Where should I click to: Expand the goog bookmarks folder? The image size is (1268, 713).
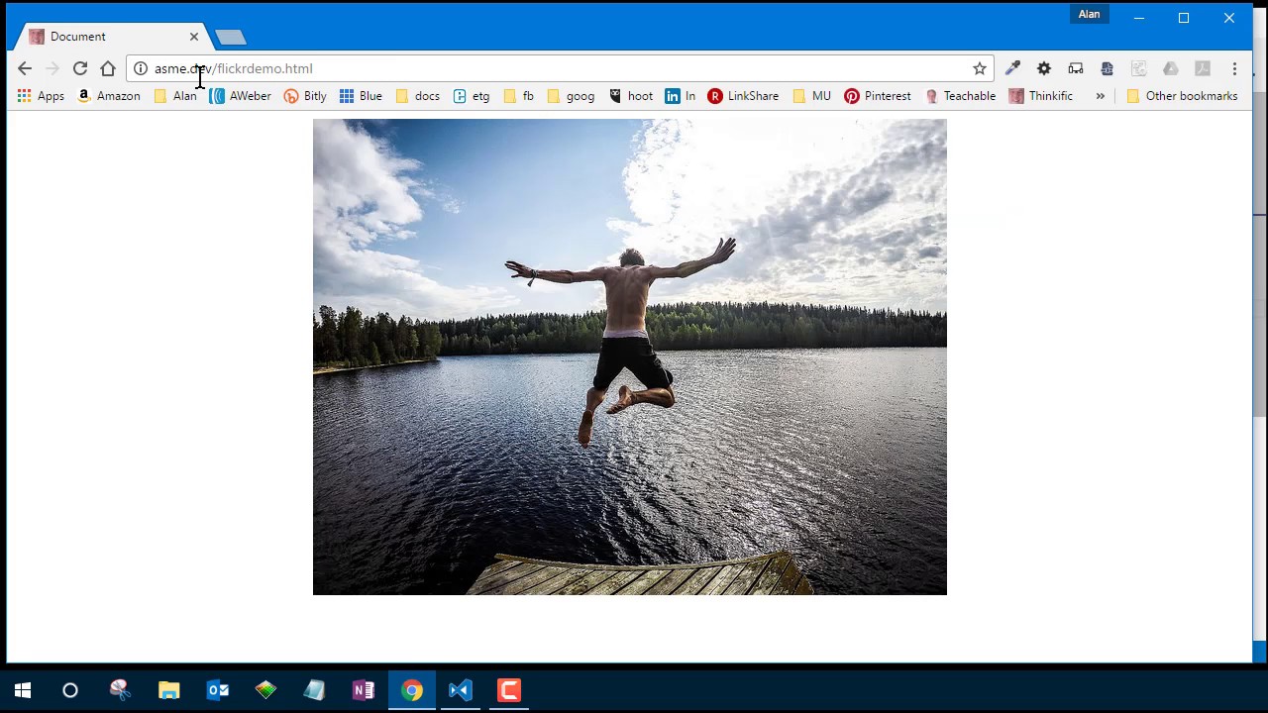pyautogui.click(x=571, y=96)
